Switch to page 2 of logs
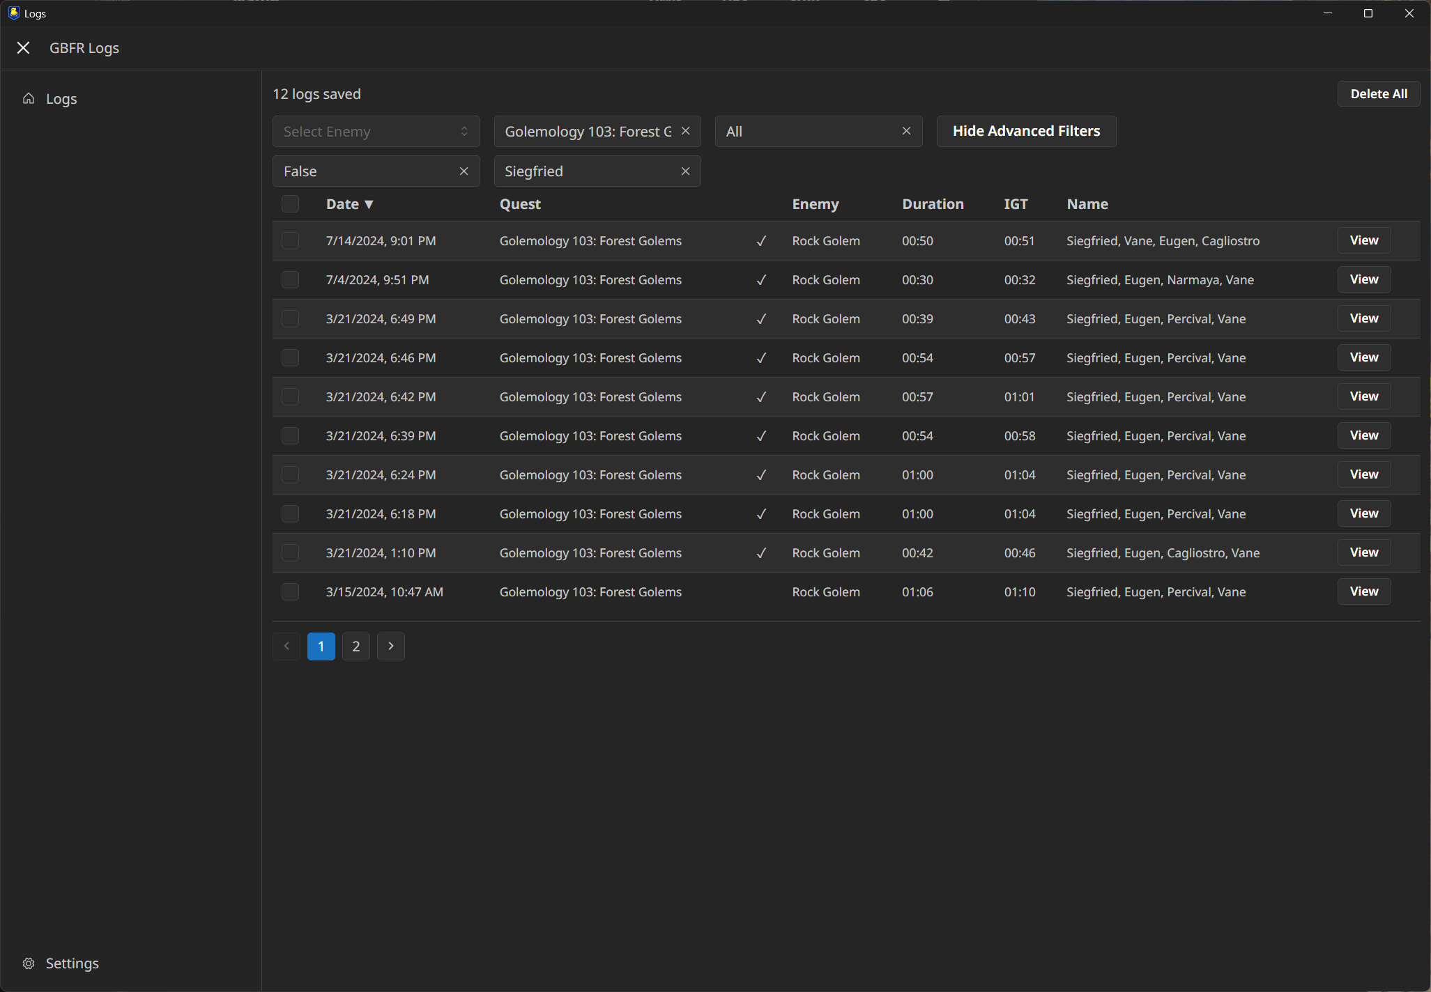 (356, 646)
